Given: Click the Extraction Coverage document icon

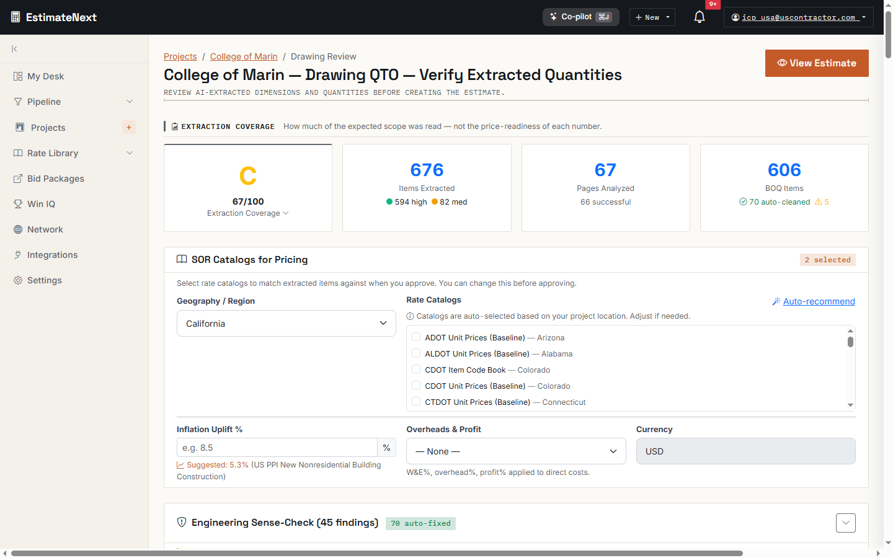Looking at the screenshot, I should (x=175, y=126).
